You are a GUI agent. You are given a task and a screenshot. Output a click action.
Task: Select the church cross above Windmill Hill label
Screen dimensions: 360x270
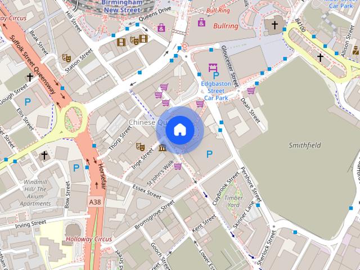click(x=44, y=155)
